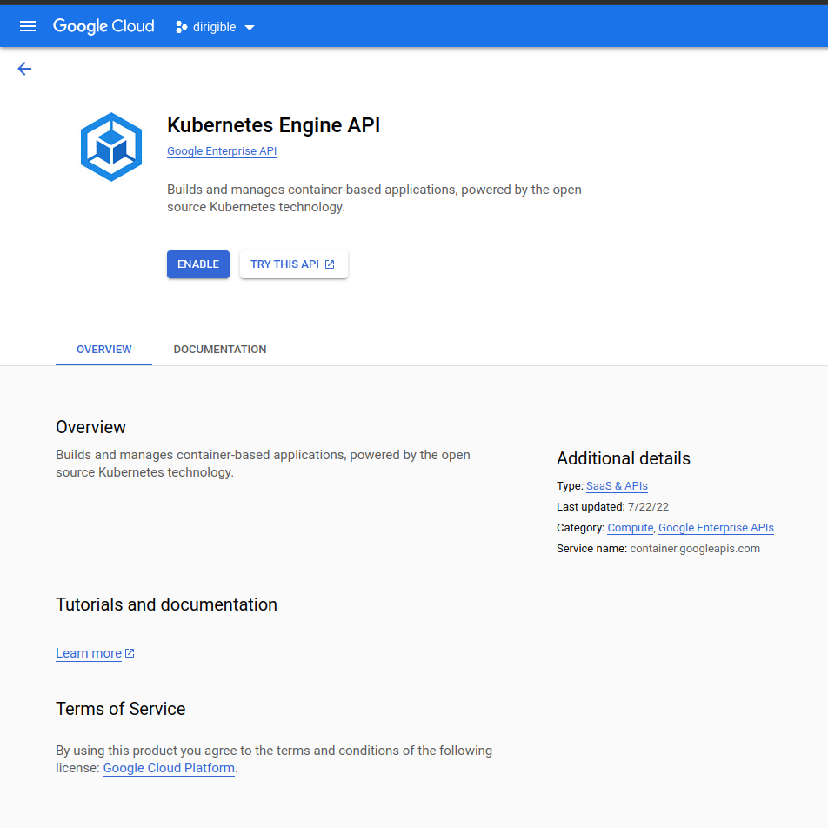Screen dimensions: 828x828
Task: Open the Compute category link
Action: 631,528
